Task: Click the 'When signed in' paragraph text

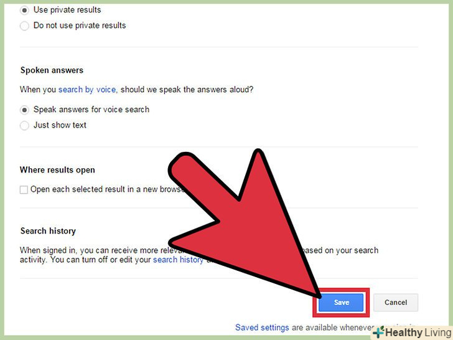Action: click(x=198, y=255)
